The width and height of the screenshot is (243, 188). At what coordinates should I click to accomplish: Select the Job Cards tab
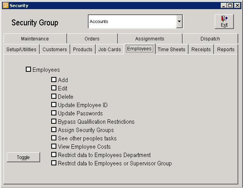point(110,50)
